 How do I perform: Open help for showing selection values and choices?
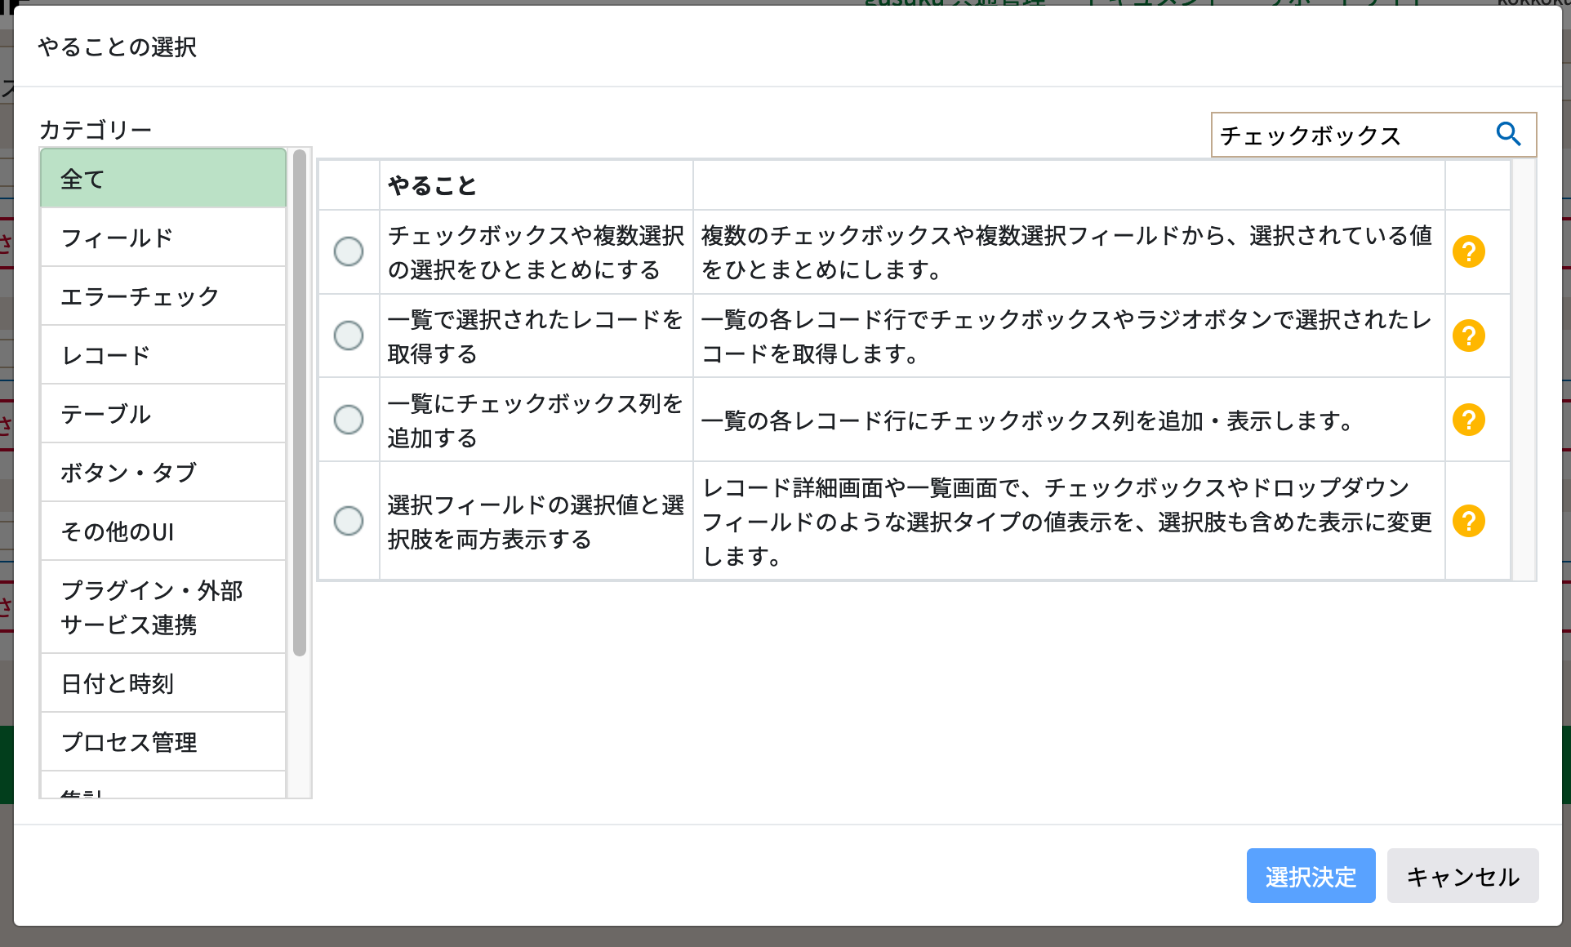coord(1469,522)
